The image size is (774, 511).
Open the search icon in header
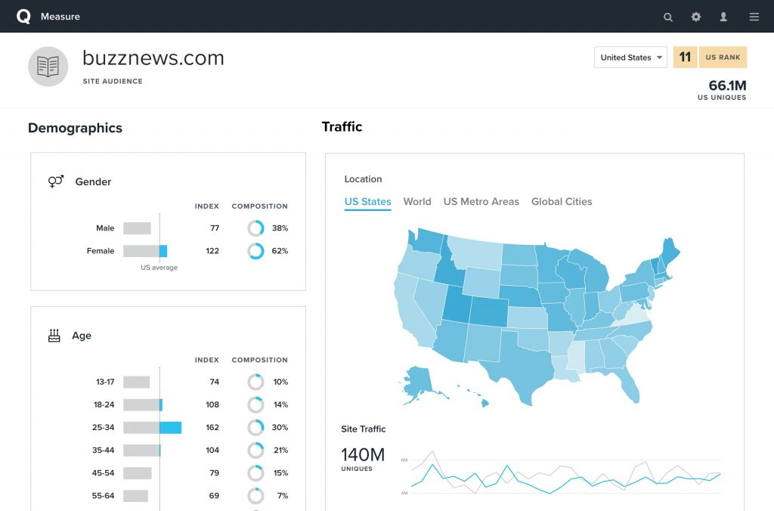pyautogui.click(x=668, y=17)
